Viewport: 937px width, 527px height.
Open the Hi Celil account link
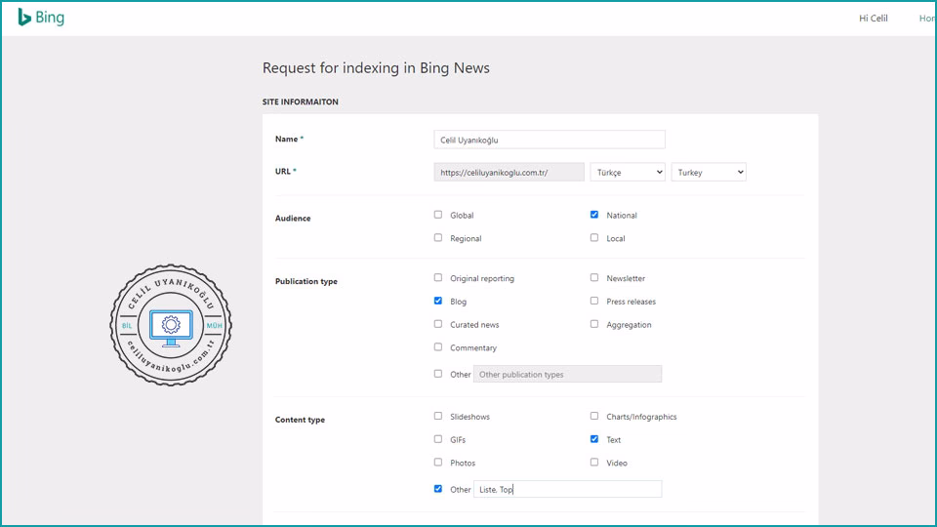[873, 18]
